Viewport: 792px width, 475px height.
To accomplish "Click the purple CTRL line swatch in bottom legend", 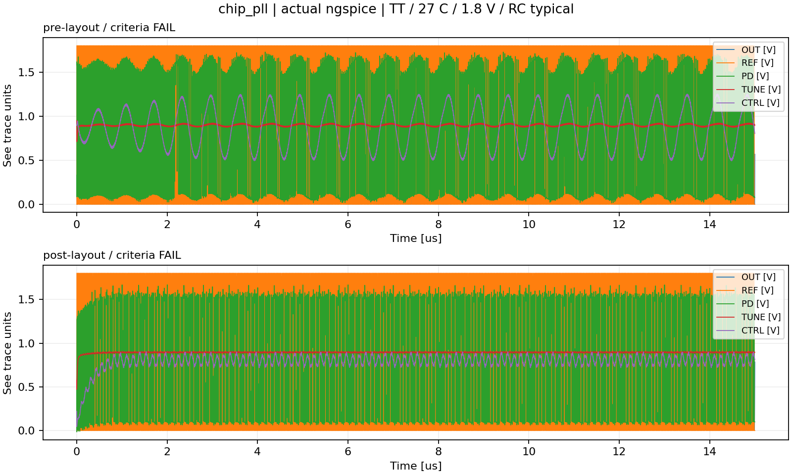I will pos(727,331).
